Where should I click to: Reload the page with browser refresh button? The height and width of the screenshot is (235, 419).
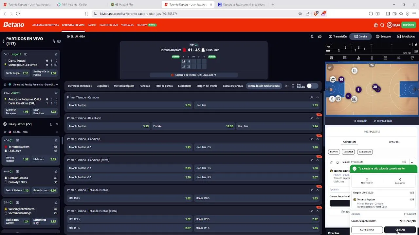tap(18, 14)
